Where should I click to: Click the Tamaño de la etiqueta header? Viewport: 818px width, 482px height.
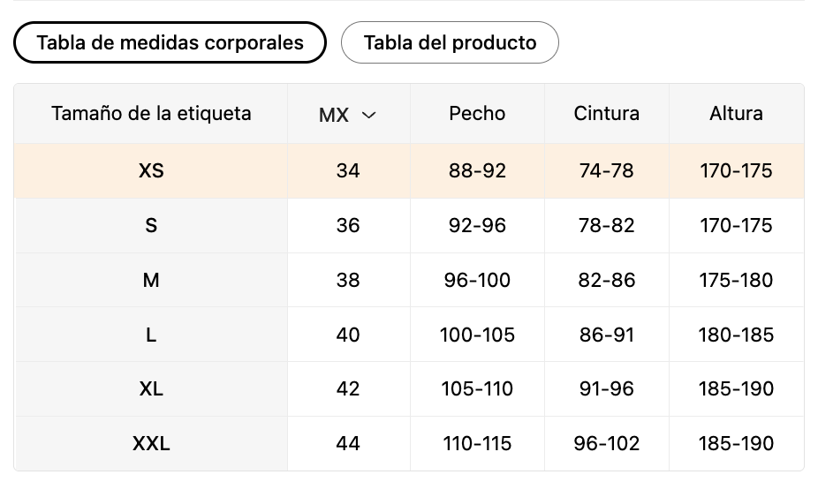pyautogui.click(x=151, y=114)
